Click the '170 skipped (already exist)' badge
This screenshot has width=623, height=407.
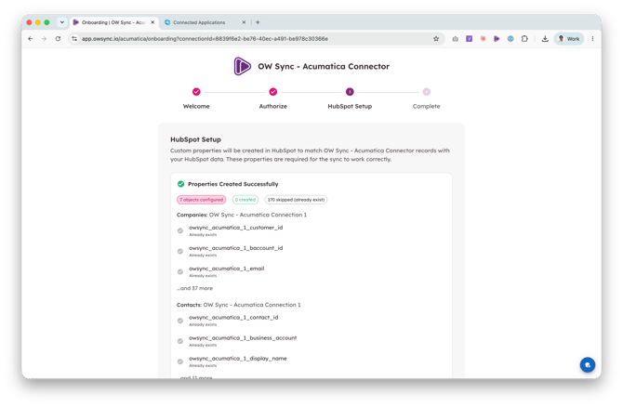tap(296, 200)
